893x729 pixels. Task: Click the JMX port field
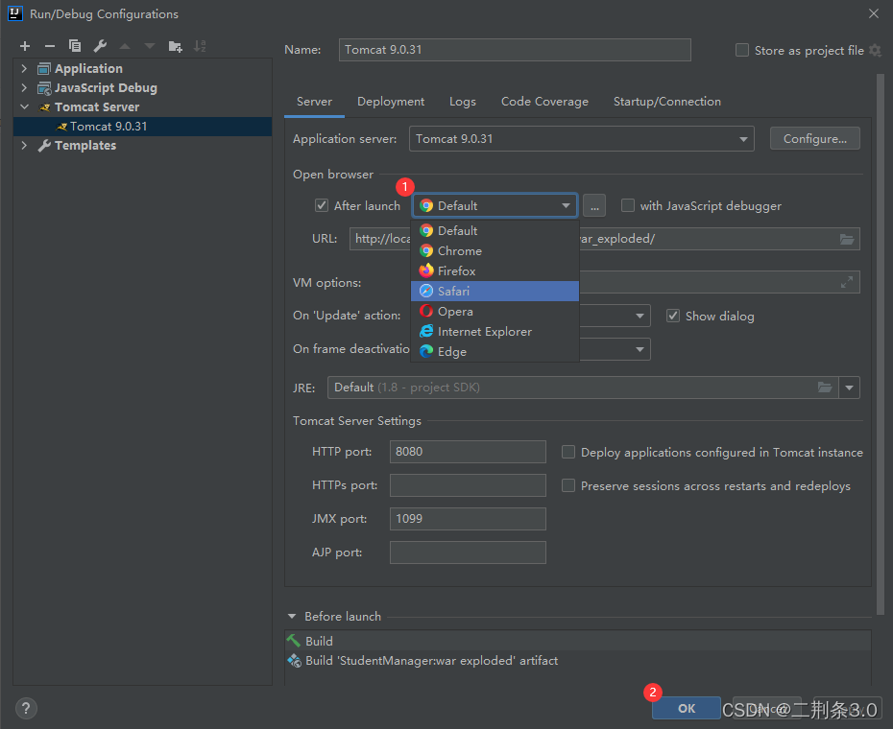pos(468,519)
